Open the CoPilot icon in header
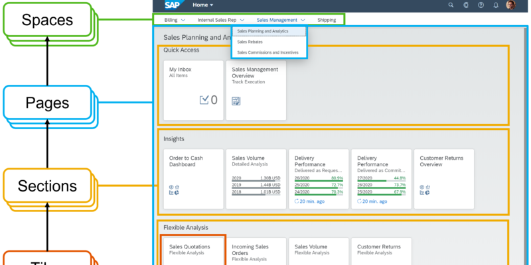The image size is (531, 265). 466,5
